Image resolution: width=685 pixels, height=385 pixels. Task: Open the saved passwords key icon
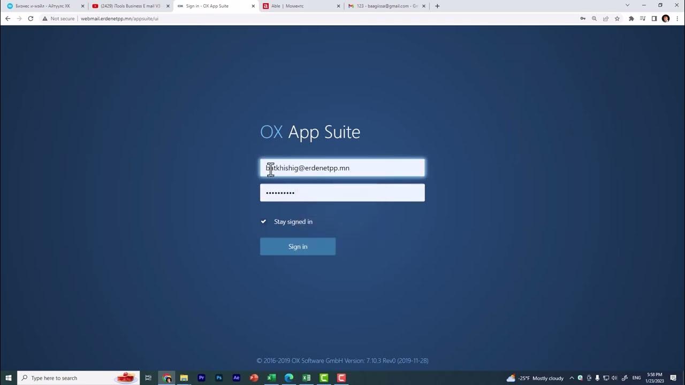pos(583,18)
